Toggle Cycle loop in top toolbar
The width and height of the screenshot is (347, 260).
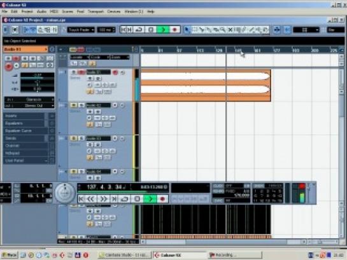[x=139, y=30]
